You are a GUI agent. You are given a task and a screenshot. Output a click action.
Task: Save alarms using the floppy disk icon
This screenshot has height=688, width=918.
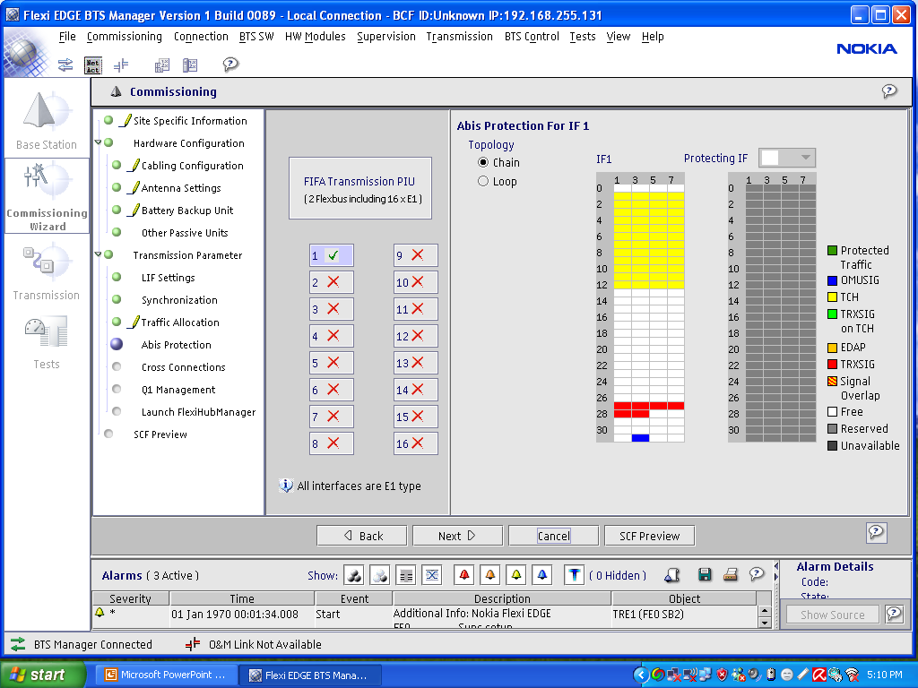pos(705,575)
